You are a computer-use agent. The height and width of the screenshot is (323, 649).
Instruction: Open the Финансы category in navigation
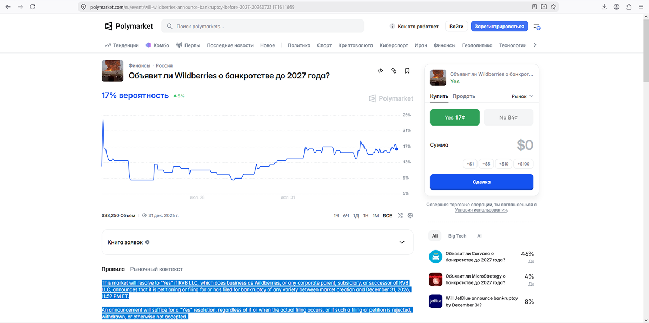[445, 45]
